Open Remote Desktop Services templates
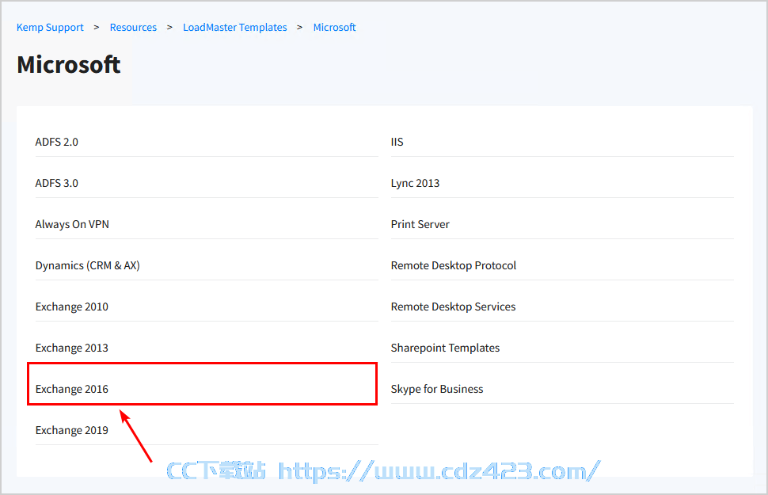768x495 pixels. (x=454, y=307)
